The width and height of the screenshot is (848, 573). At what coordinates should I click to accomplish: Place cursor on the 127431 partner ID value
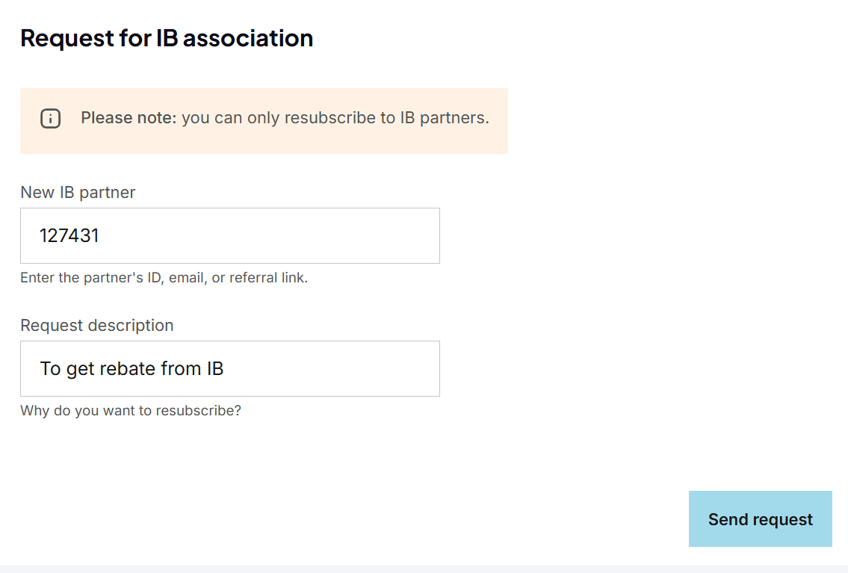69,236
